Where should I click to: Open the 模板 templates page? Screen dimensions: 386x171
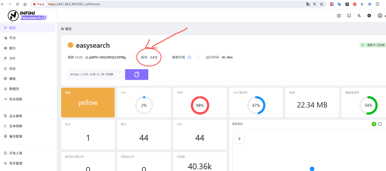28,79
